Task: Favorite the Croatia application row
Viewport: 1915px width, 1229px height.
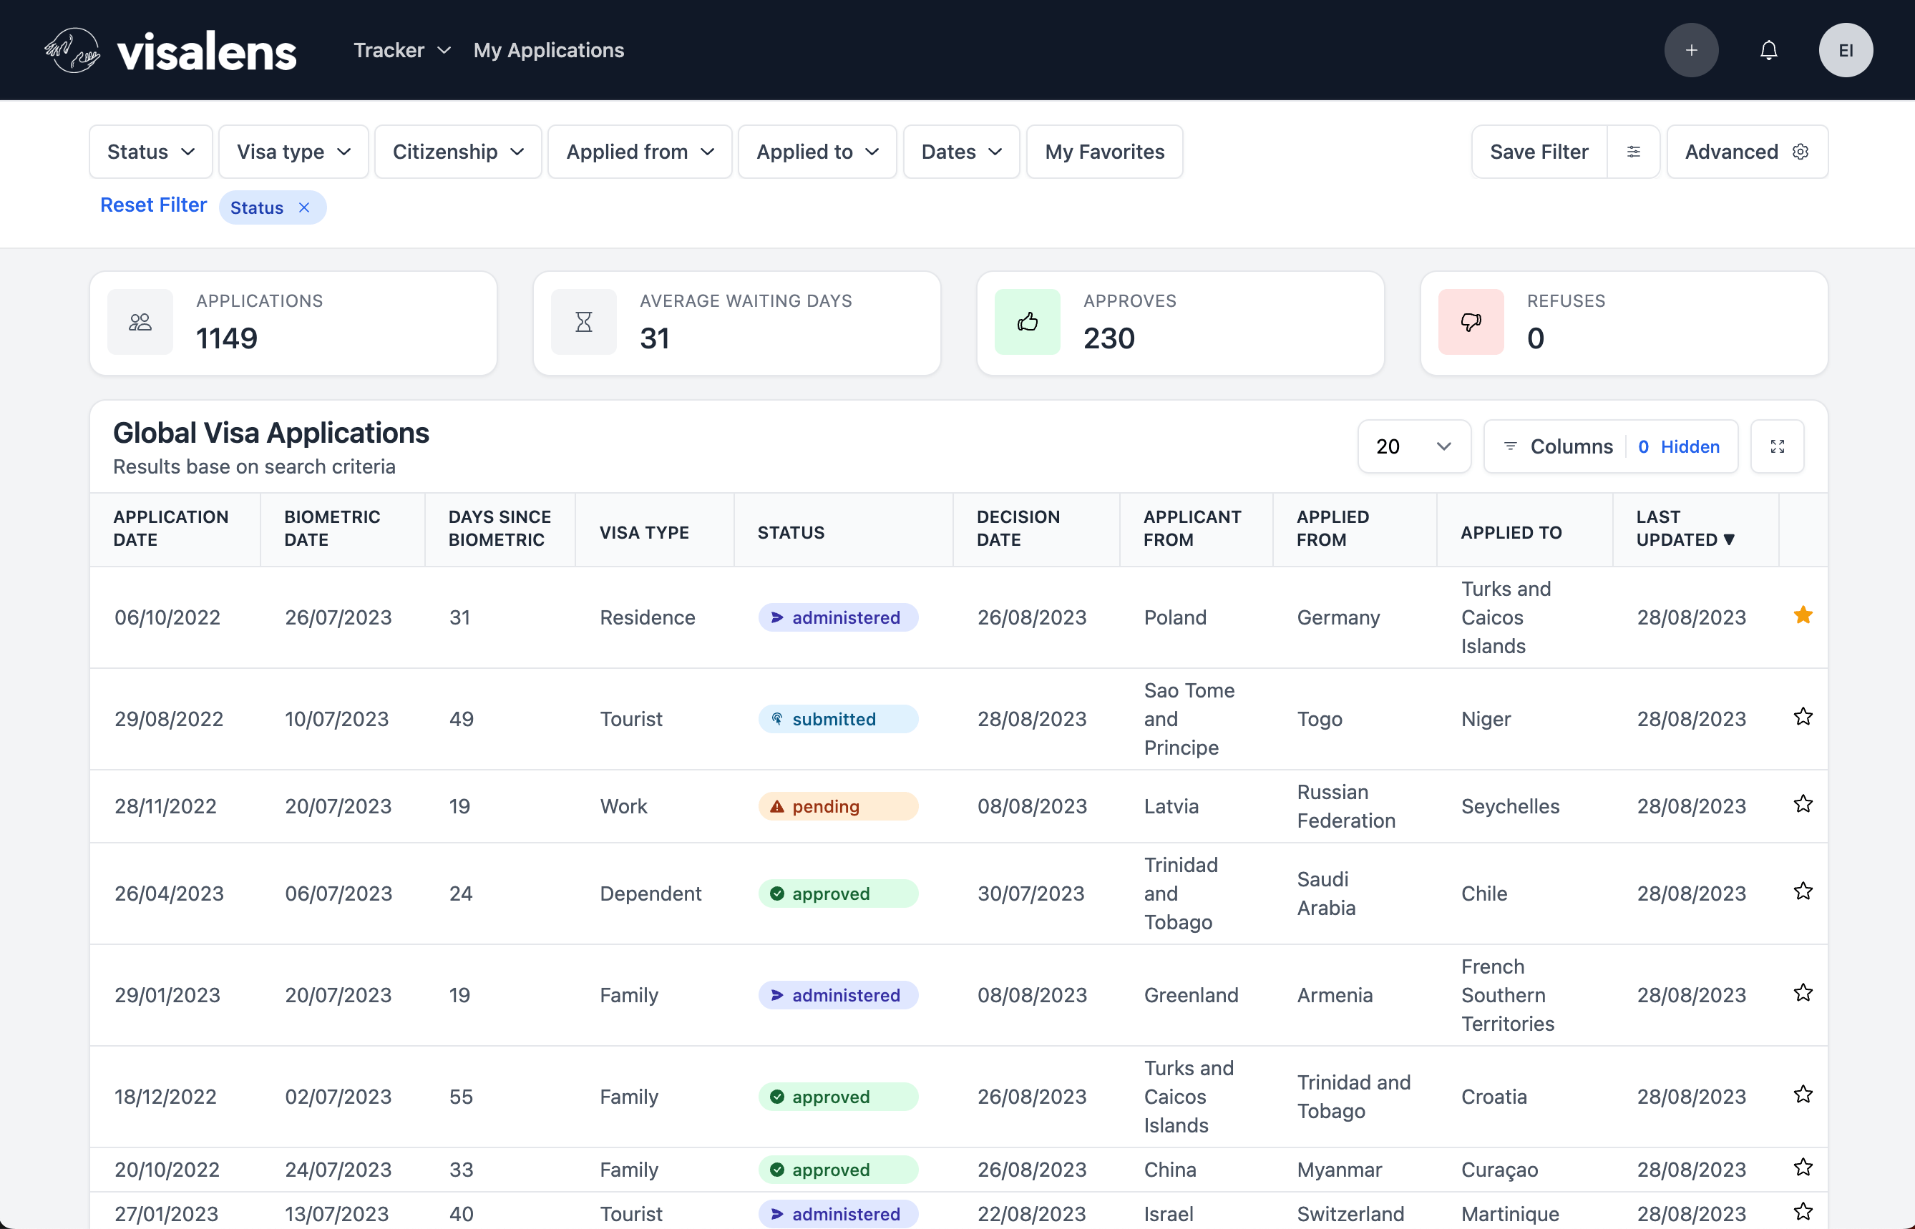Action: click(1803, 1094)
